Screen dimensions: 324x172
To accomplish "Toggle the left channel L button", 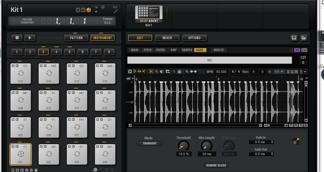I will [x=292, y=72].
